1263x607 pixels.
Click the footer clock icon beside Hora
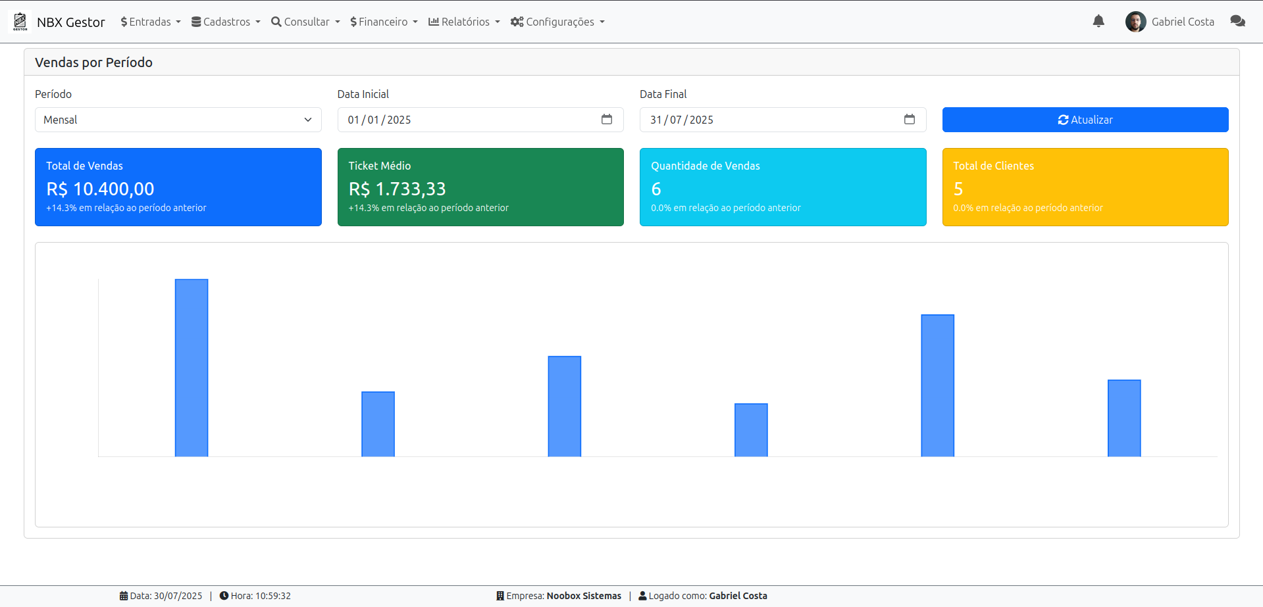pyautogui.click(x=224, y=596)
